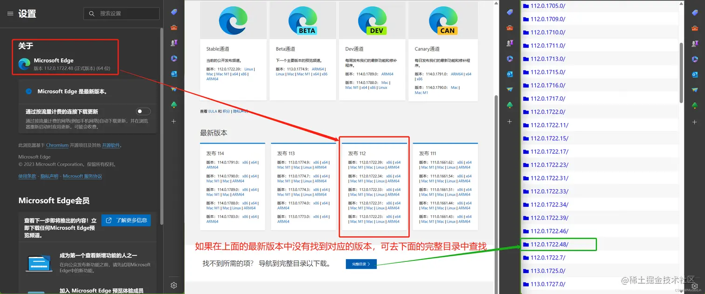Click Games chess icon in settings window sidebar
The image size is (705, 294).
tap(174, 43)
